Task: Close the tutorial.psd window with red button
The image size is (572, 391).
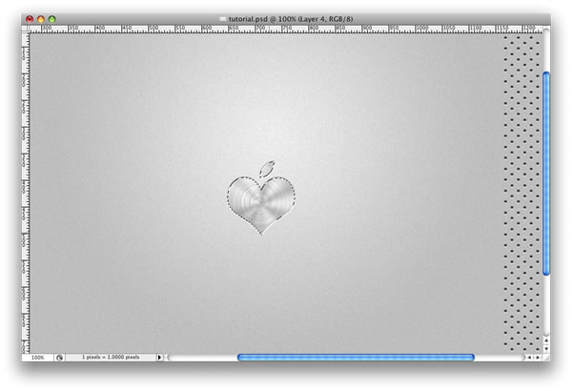Action: (x=30, y=19)
